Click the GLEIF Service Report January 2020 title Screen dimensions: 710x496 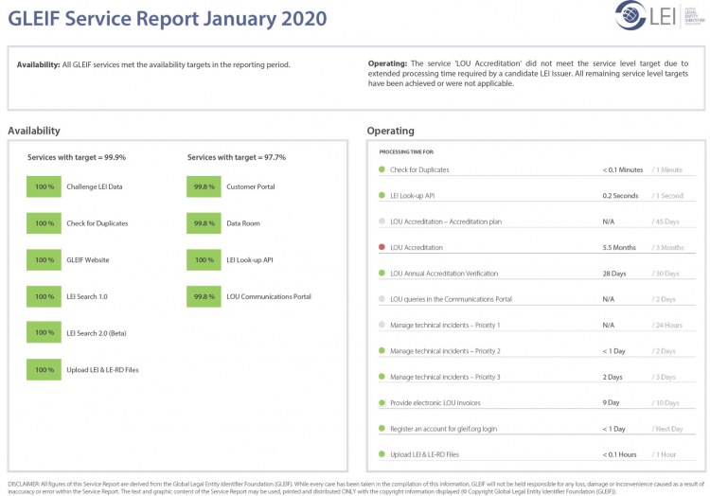tap(168, 19)
